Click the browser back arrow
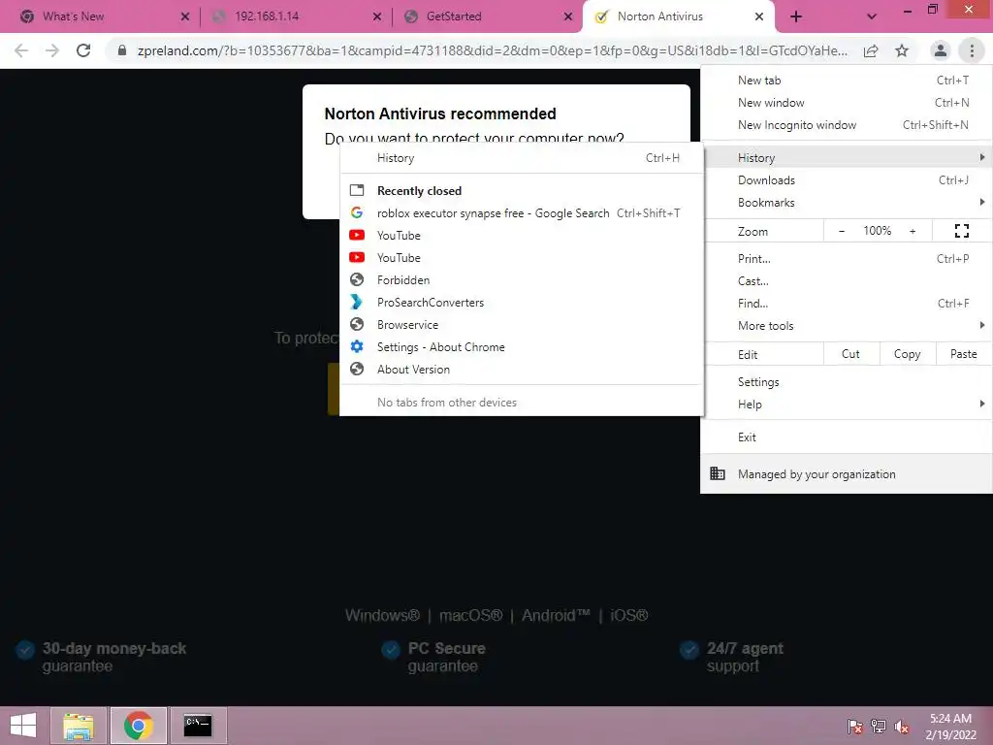The height and width of the screenshot is (745, 993). (21, 50)
